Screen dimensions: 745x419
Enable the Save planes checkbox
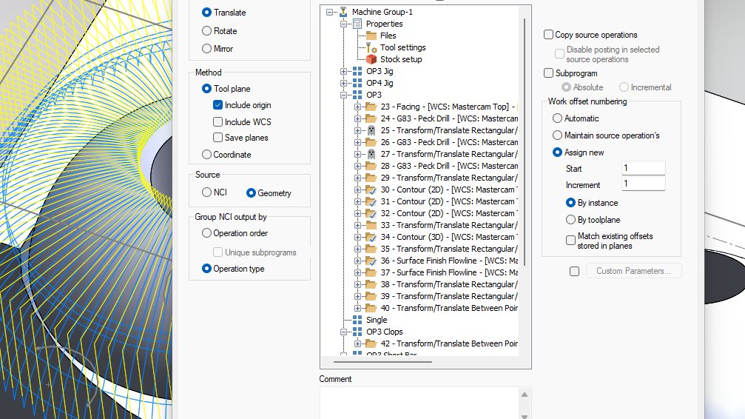[218, 138]
